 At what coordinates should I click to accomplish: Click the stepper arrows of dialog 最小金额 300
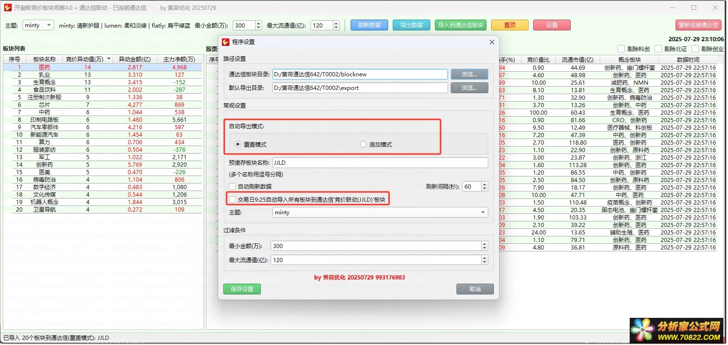click(x=485, y=246)
